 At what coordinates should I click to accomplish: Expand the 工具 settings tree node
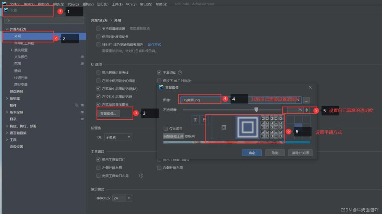pos(7,140)
